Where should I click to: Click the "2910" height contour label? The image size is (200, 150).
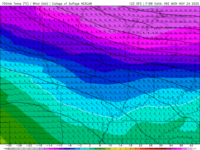coord(157,28)
